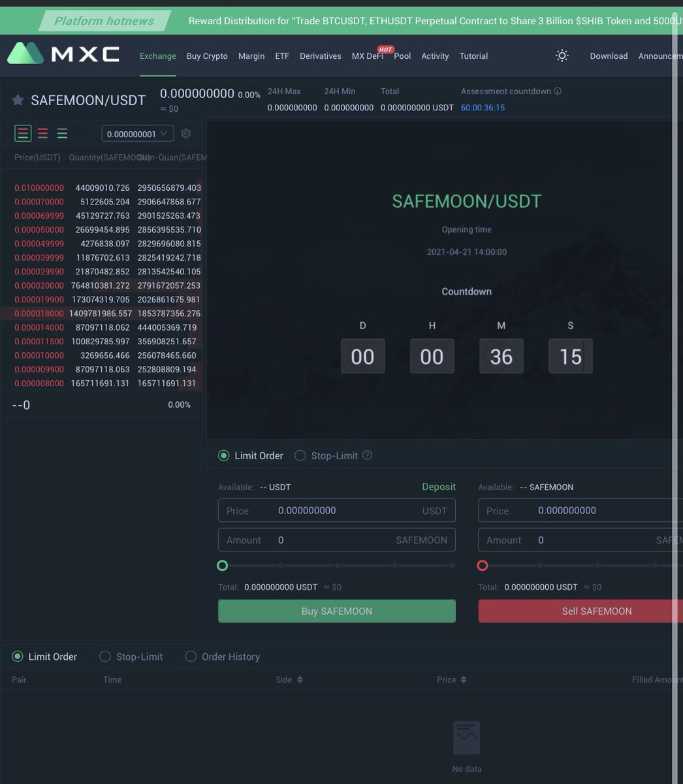Click the Time column header

[112, 679]
